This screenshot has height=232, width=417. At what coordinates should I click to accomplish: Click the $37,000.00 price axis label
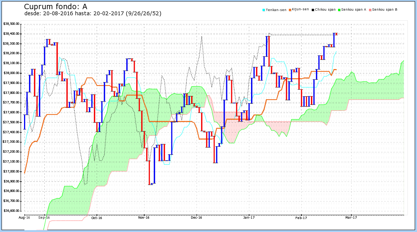11,171
